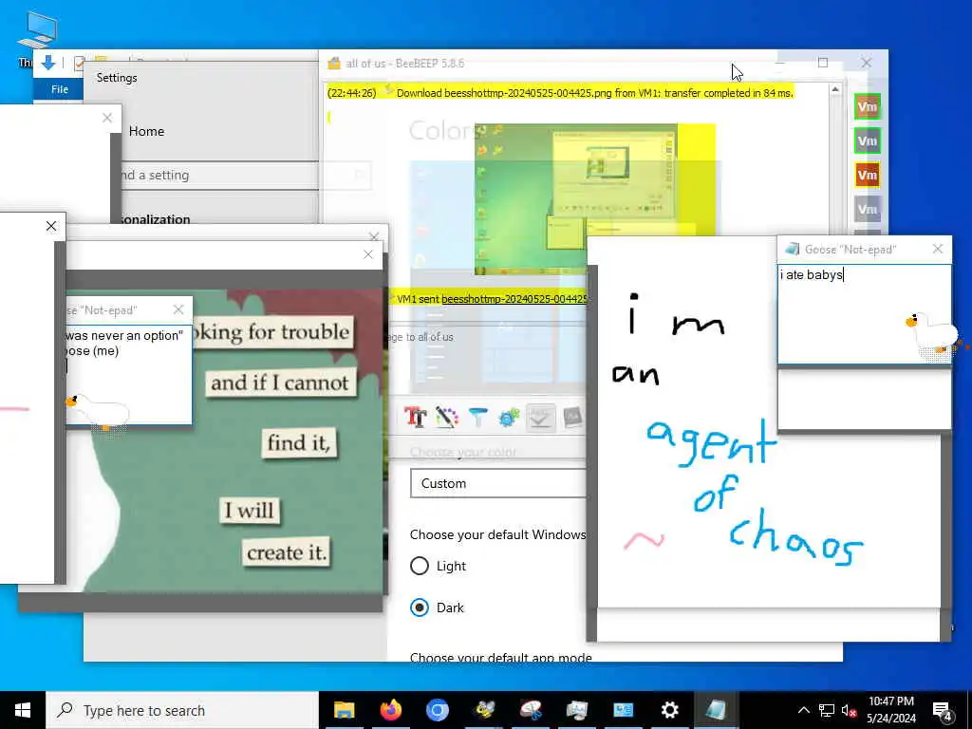Image resolution: width=972 pixels, height=729 pixels.
Task: Open File Explorer from the taskbar
Action: click(x=344, y=710)
